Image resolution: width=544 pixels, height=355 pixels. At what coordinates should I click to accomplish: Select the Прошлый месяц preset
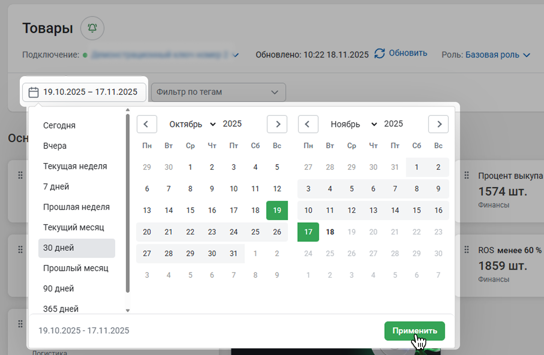76,268
